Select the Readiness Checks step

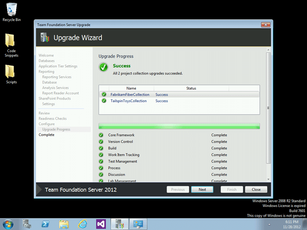coord(52,118)
